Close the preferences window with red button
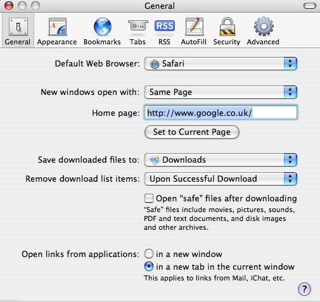Image resolution: width=320 pixels, height=302 pixels. (9, 6)
